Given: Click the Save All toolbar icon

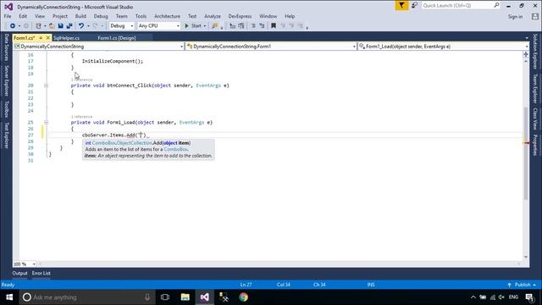Looking at the screenshot, I should (69, 26).
